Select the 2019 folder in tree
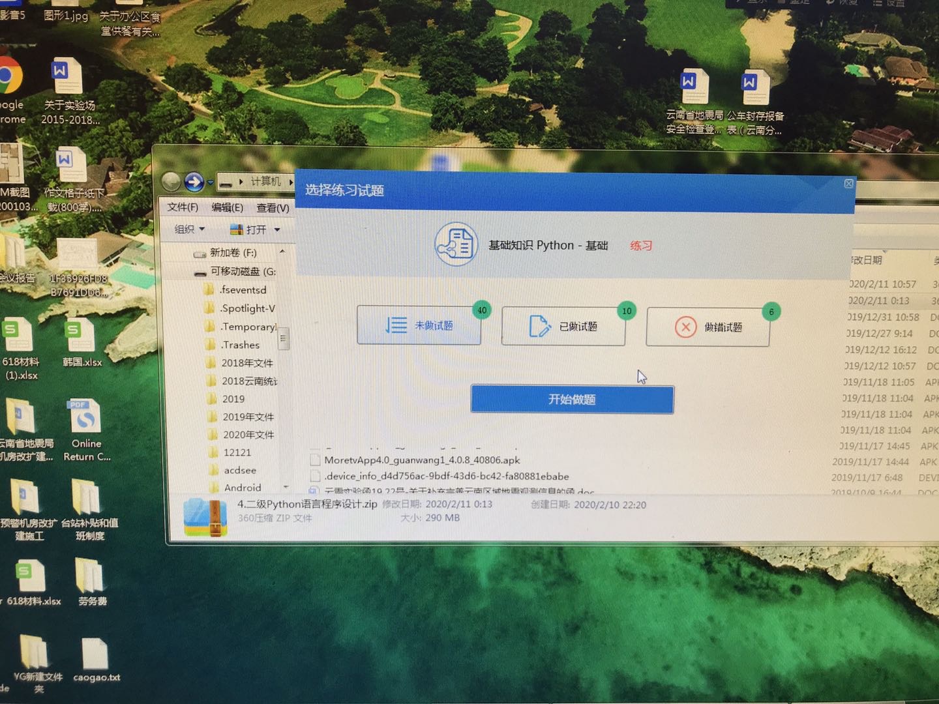The height and width of the screenshot is (704, 939). [226, 398]
